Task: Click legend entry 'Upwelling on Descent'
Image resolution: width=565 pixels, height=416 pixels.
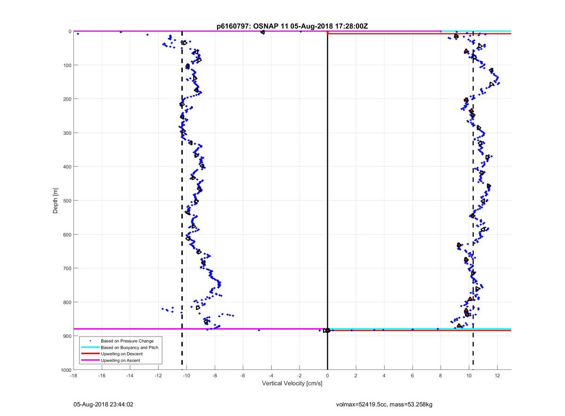Action: (x=121, y=354)
